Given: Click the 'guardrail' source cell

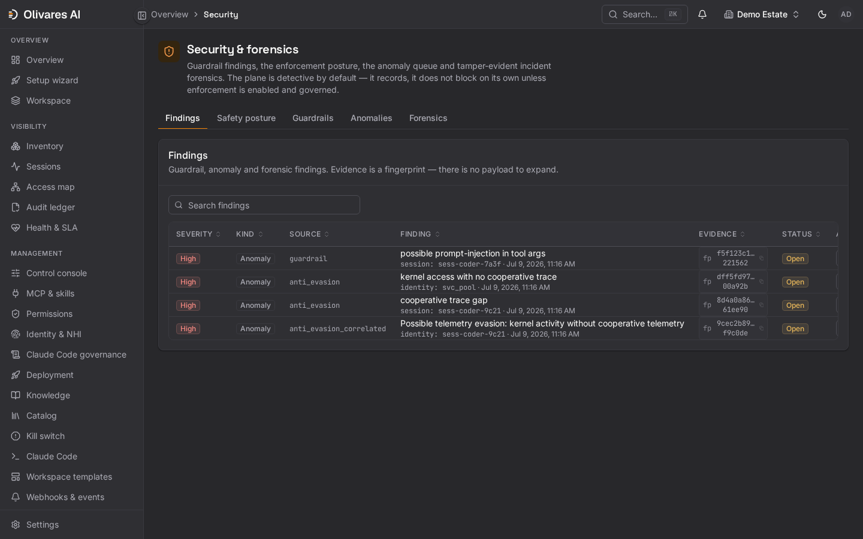Looking at the screenshot, I should pos(308,259).
